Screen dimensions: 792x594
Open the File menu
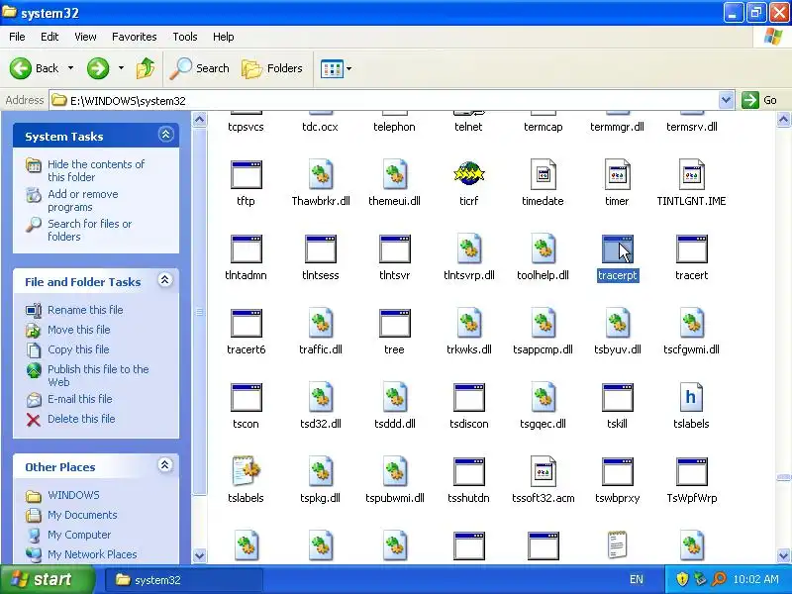pyautogui.click(x=17, y=37)
